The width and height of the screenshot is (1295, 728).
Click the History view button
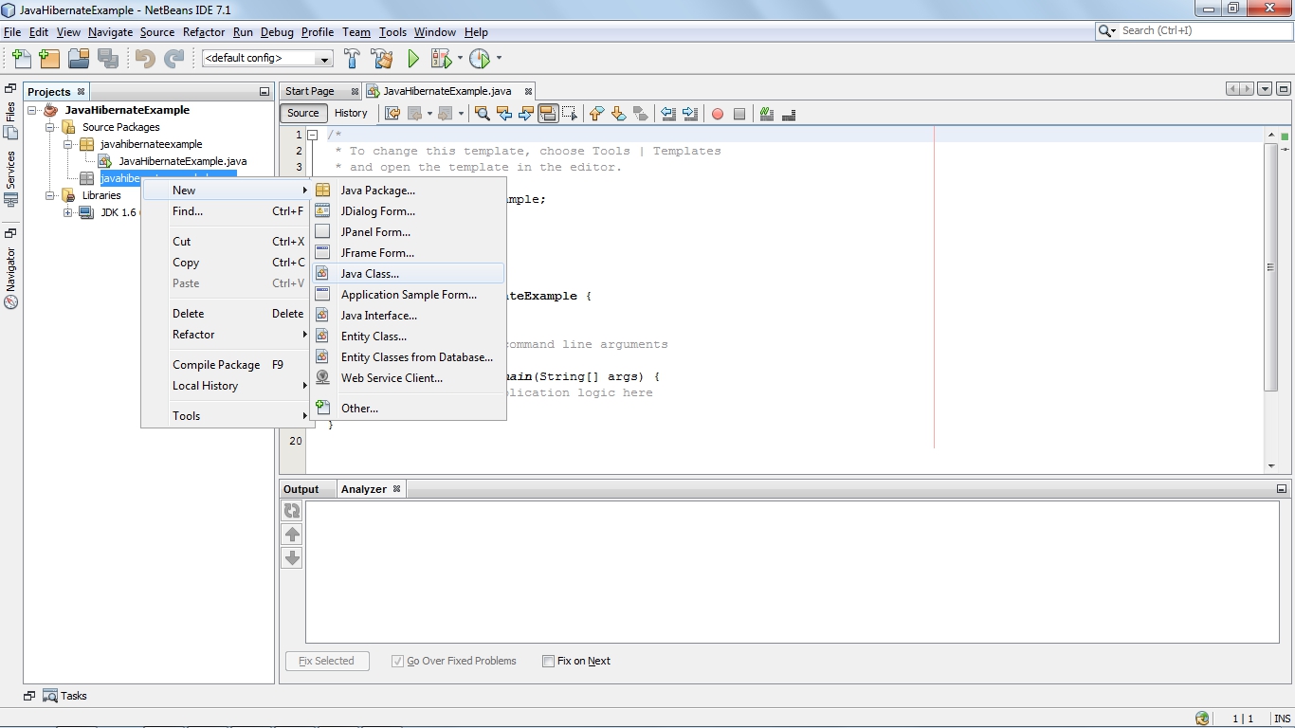[351, 114]
